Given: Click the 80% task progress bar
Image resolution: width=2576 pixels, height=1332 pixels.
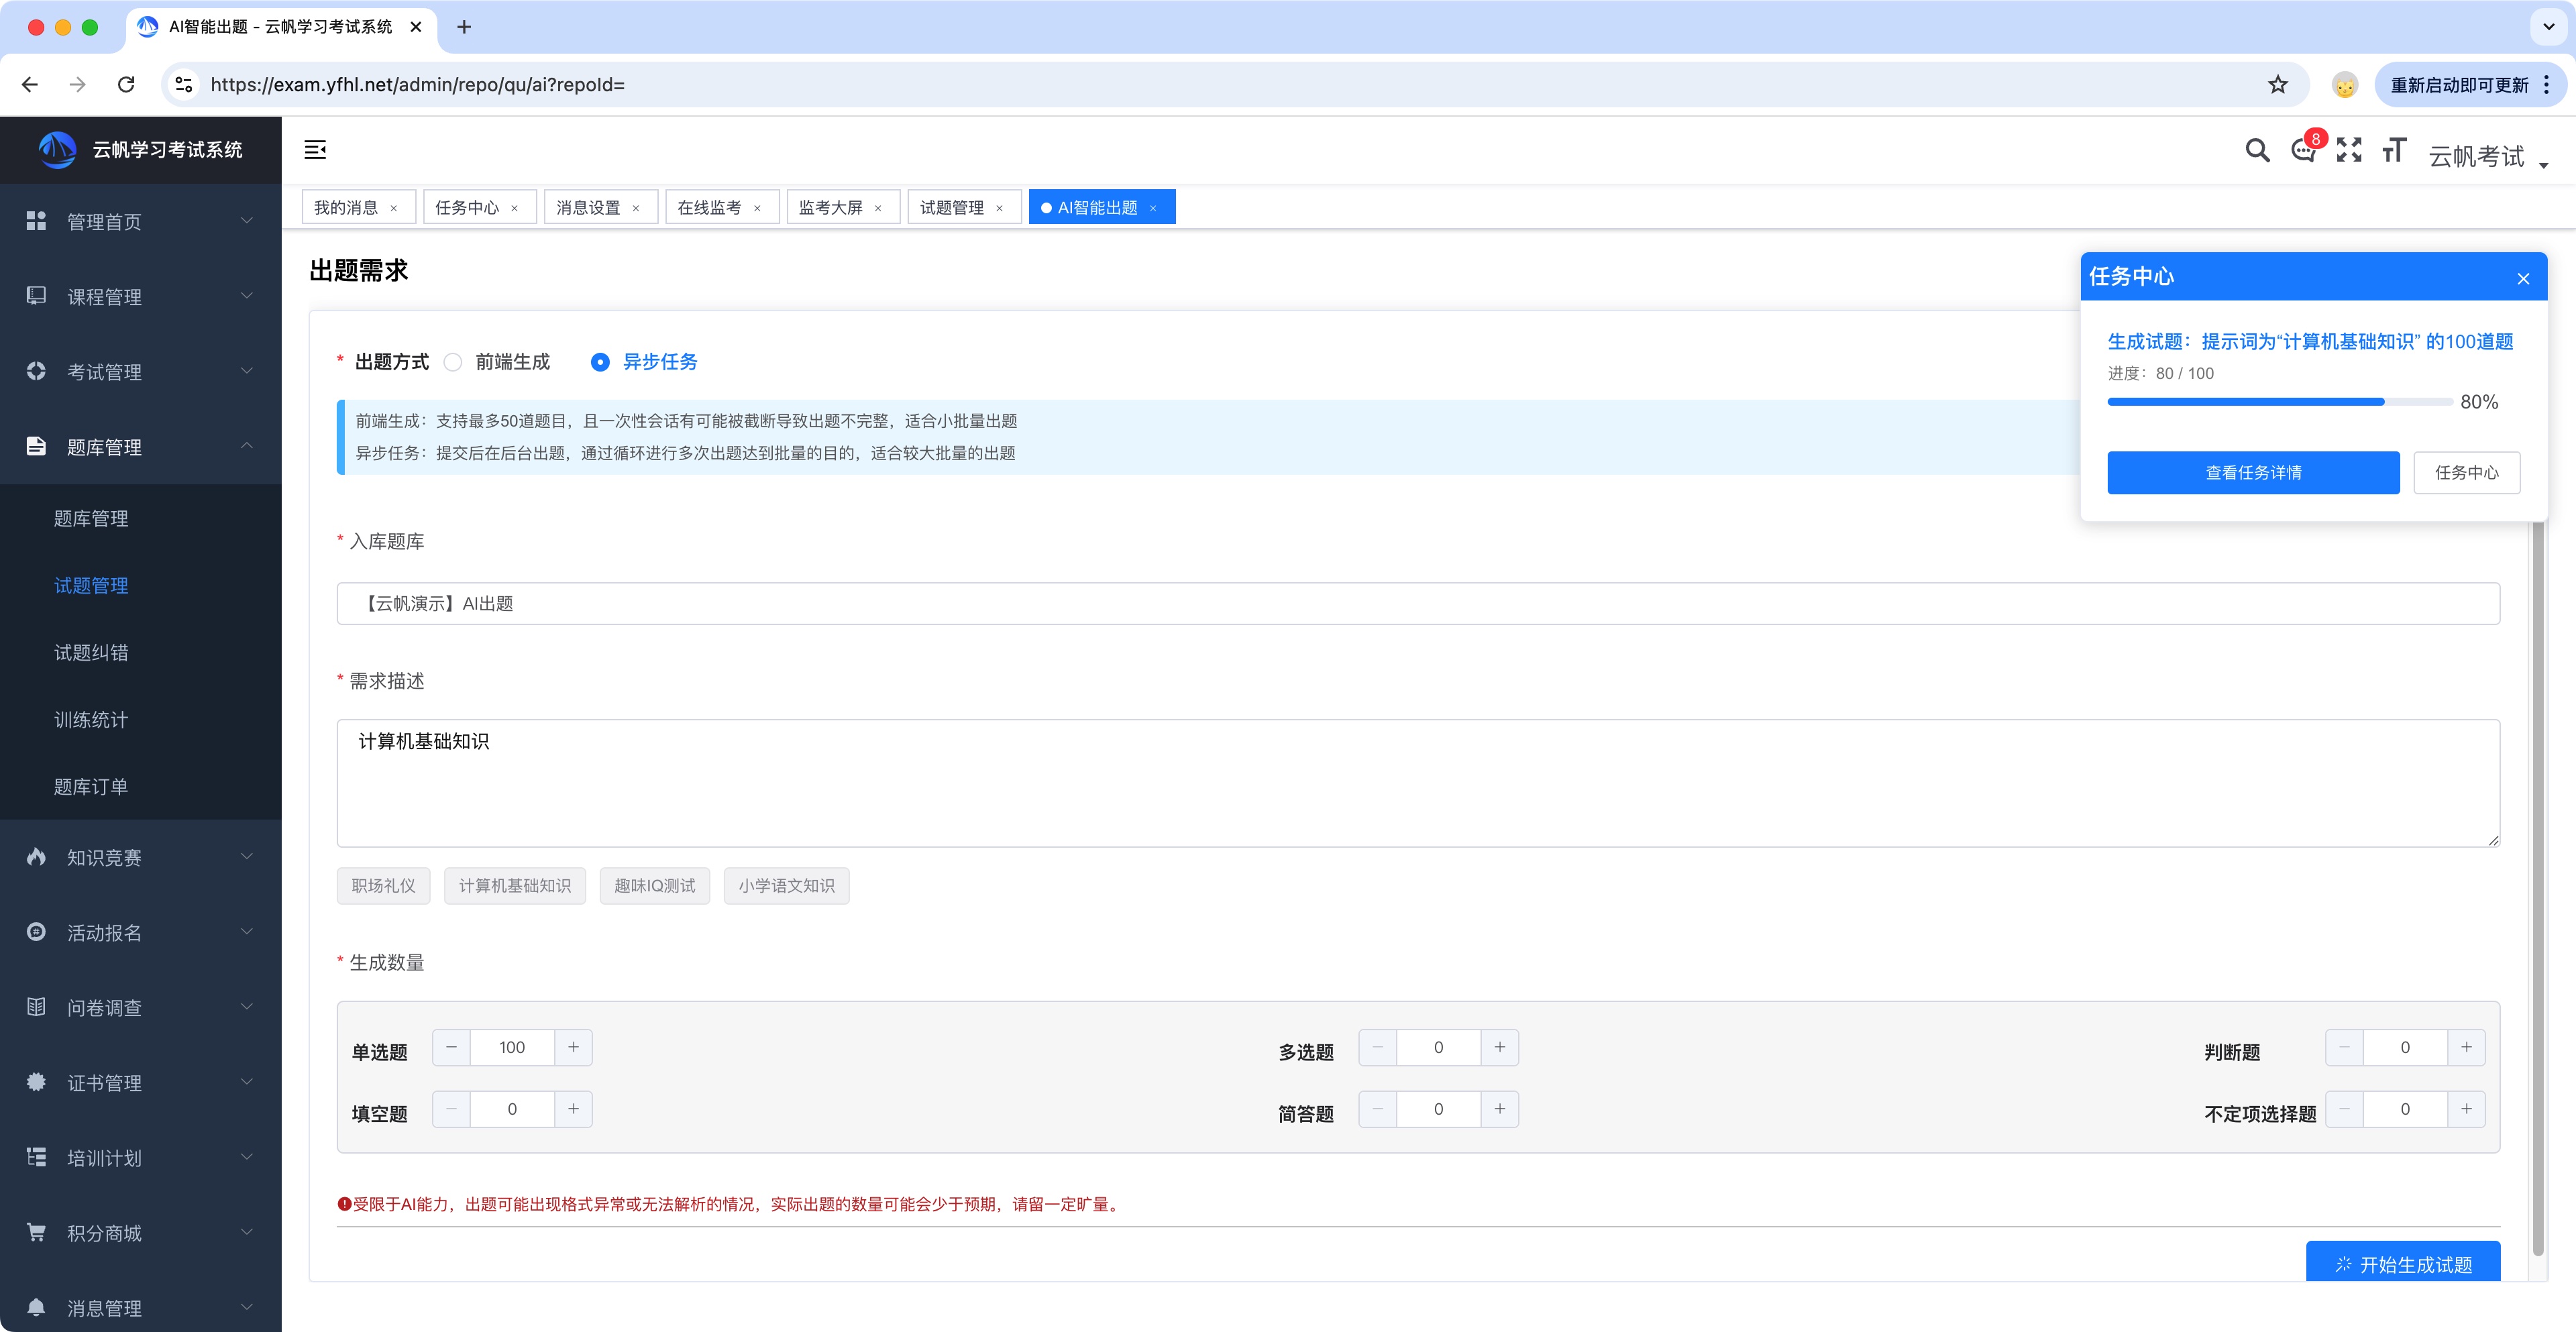Looking at the screenshot, I should click(x=2280, y=402).
